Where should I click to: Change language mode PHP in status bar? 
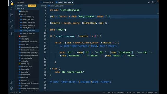138,92
